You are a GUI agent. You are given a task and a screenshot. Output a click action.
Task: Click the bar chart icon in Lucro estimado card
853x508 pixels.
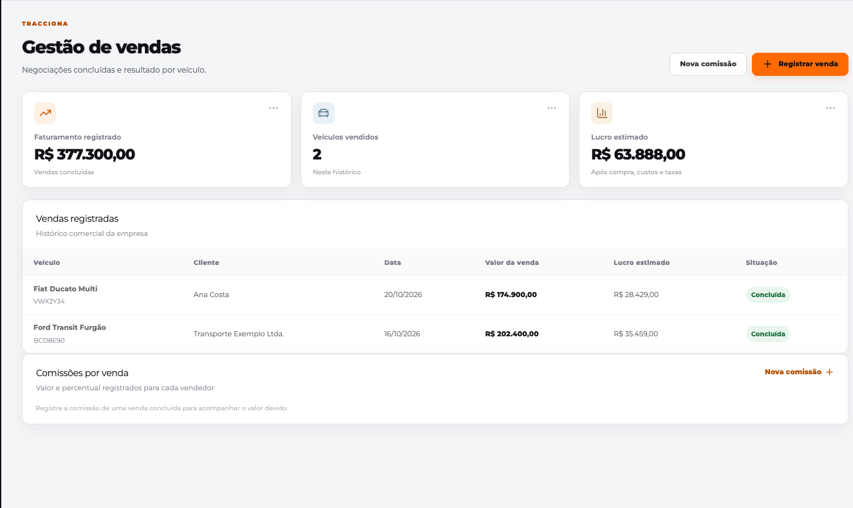tap(602, 113)
